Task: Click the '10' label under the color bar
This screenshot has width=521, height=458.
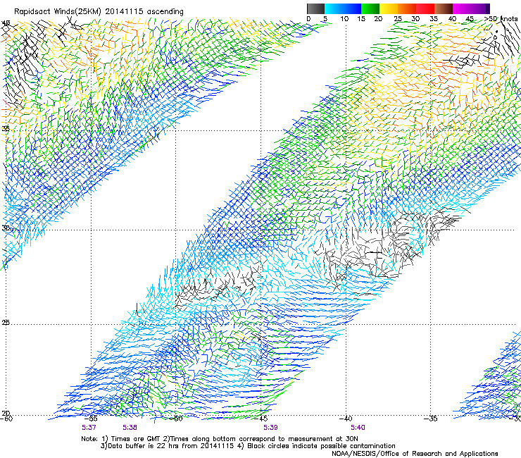Action: [344, 18]
